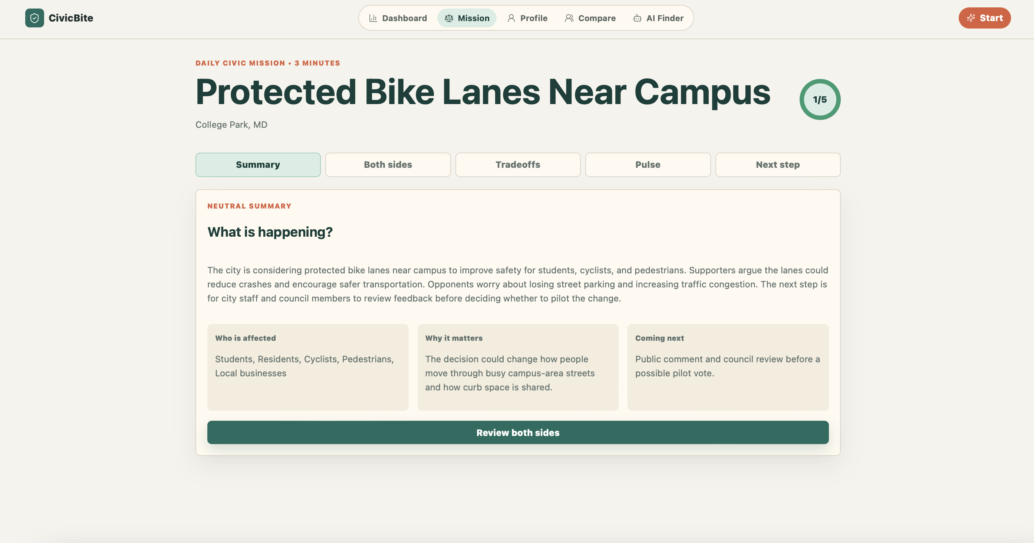Screen dimensions: 1034x543
Task: Click the sparkle icon on Start
Action: (971, 18)
